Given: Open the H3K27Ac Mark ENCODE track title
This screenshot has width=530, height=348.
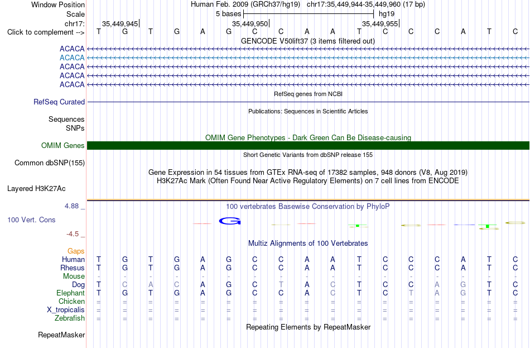Looking at the screenshot, I should click(308, 181).
